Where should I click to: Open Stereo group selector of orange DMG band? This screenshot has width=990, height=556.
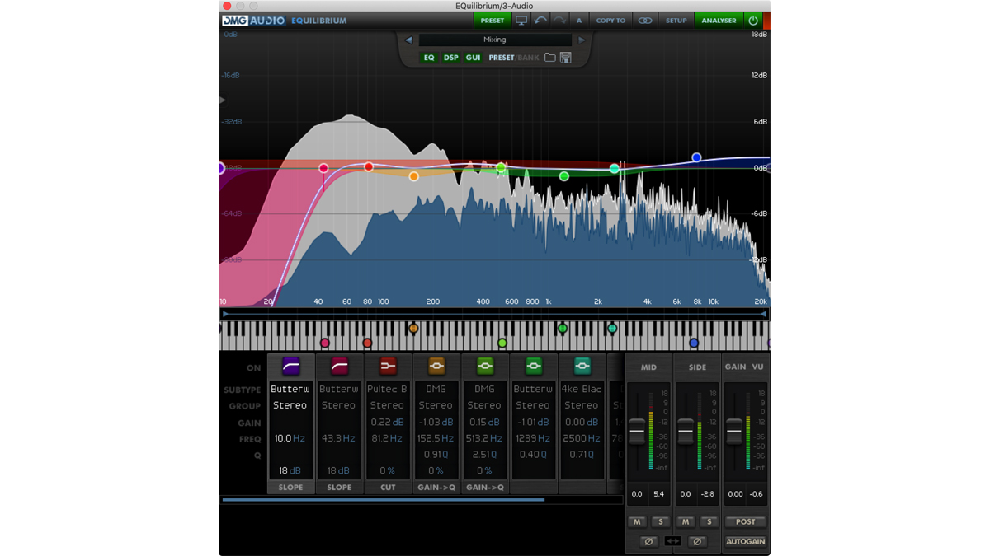436,405
